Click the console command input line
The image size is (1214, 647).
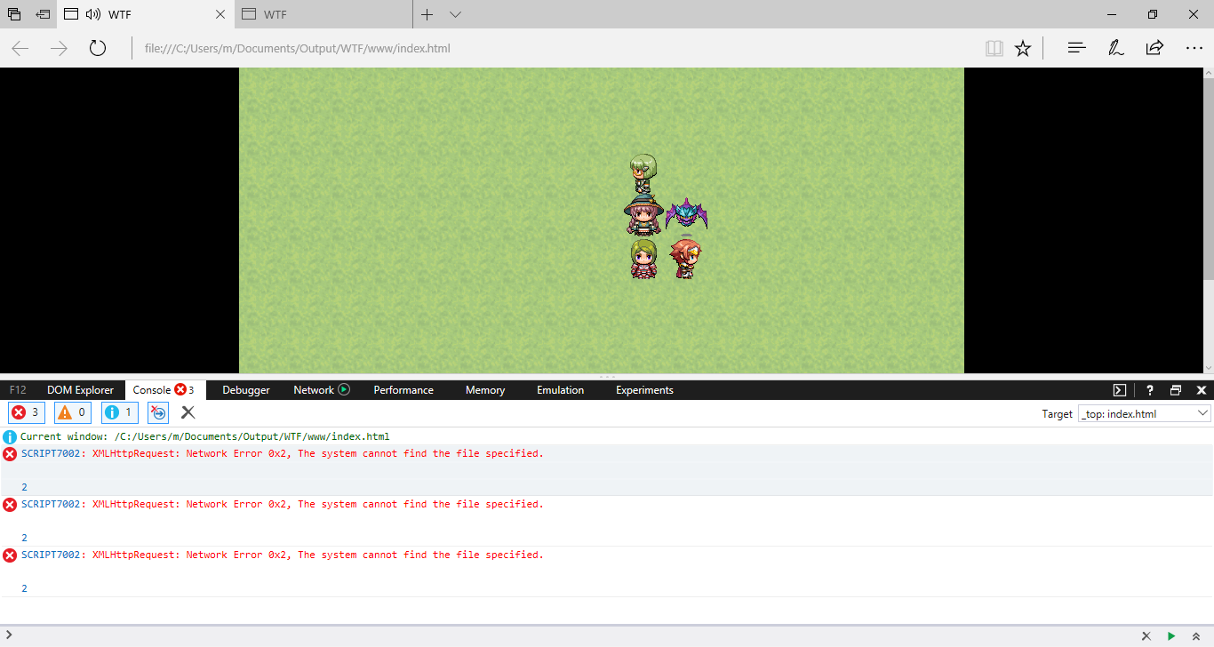[x=569, y=636]
